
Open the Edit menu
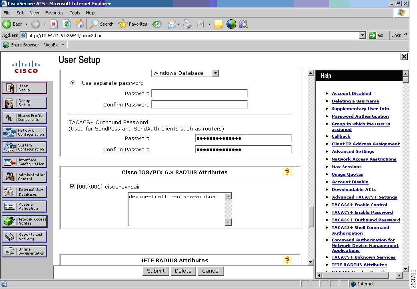click(20, 13)
